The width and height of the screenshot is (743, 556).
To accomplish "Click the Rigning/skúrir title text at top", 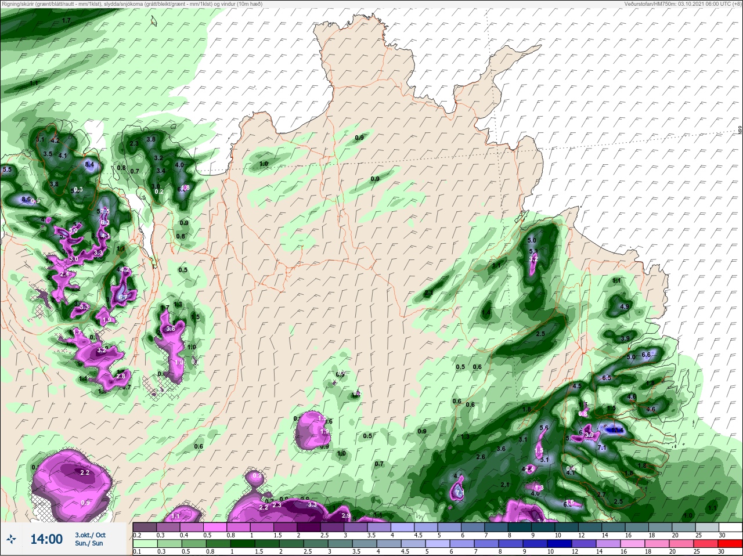I will (x=131, y=3).
